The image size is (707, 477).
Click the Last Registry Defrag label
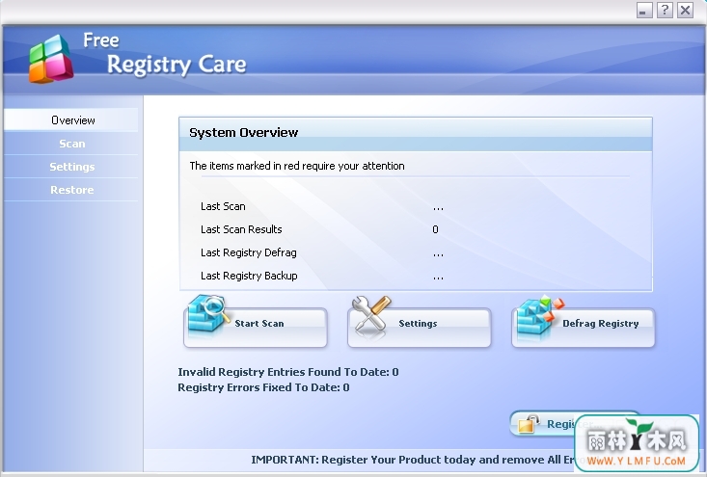click(x=249, y=252)
